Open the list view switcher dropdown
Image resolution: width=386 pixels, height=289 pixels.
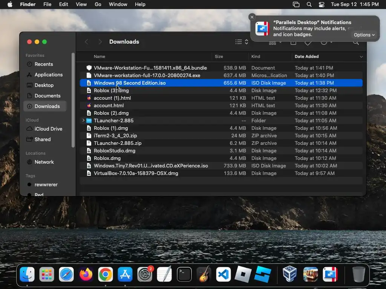[242, 42]
